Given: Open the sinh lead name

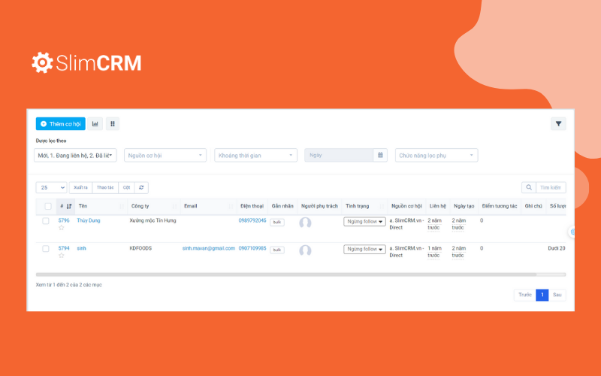Looking at the screenshot, I should 81,248.
